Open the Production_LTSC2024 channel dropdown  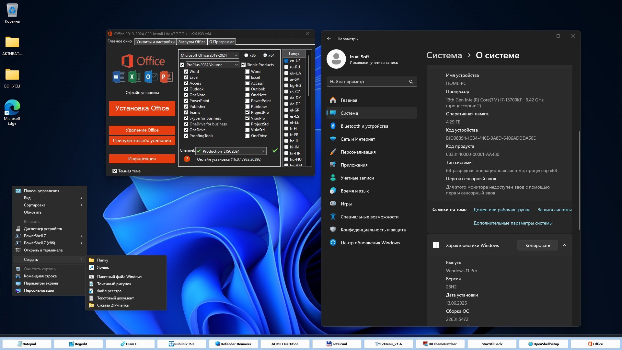tap(231, 151)
